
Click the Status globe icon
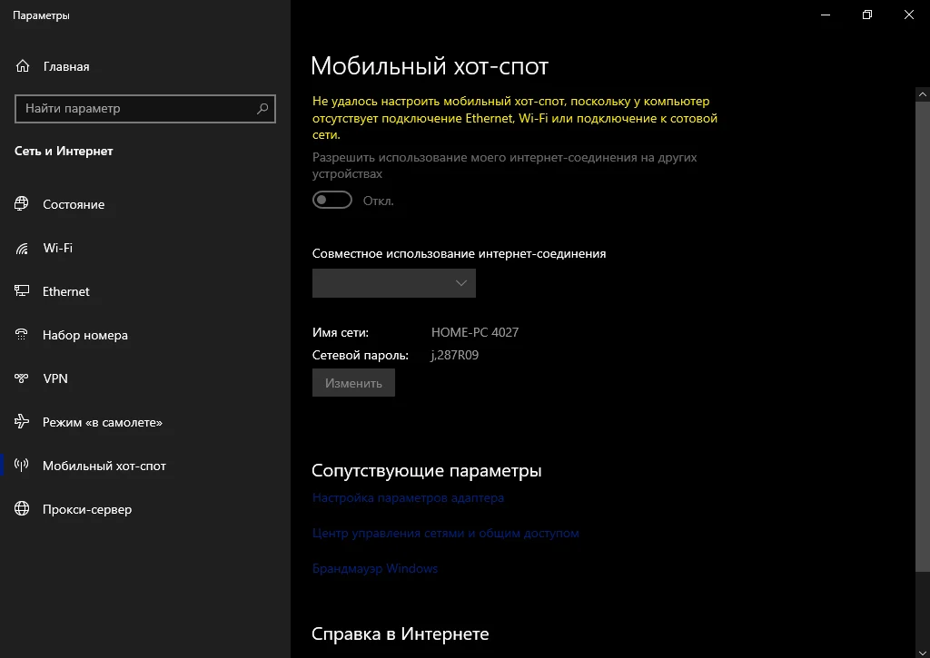(23, 204)
